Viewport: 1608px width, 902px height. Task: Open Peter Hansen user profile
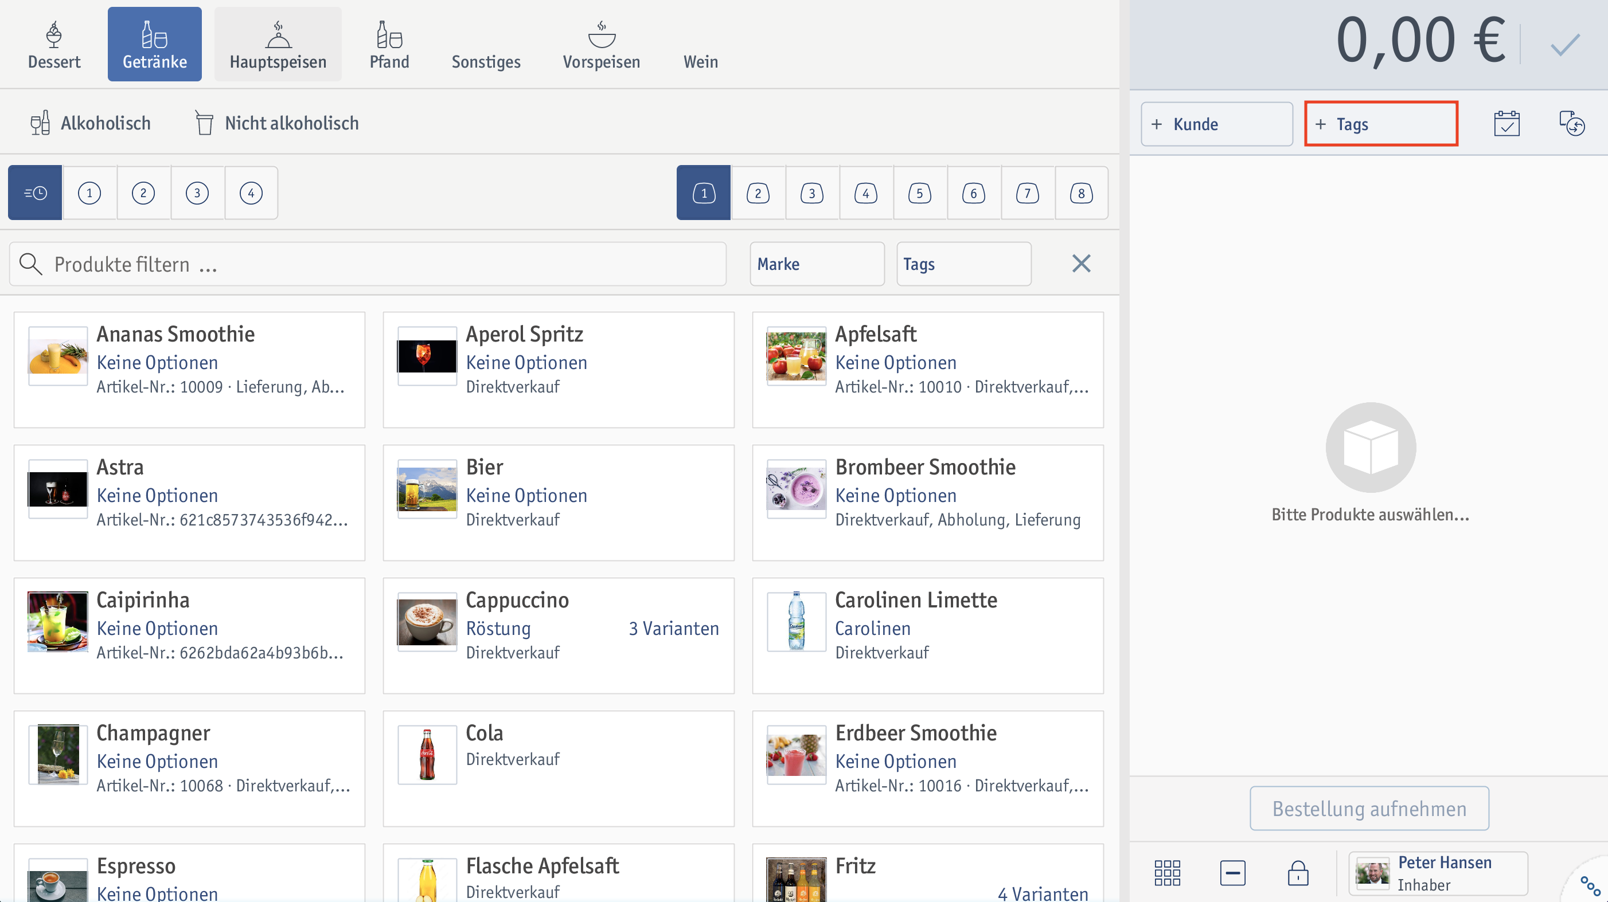(x=1438, y=873)
